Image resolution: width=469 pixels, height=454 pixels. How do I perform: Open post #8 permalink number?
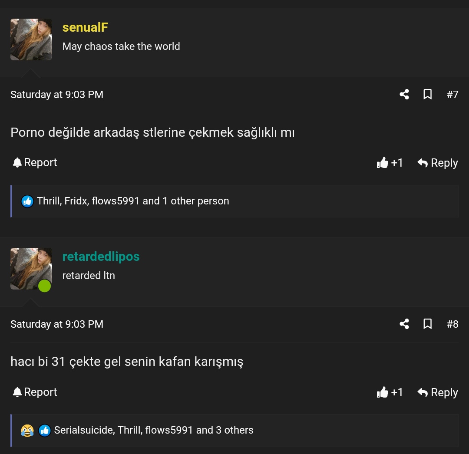(452, 324)
